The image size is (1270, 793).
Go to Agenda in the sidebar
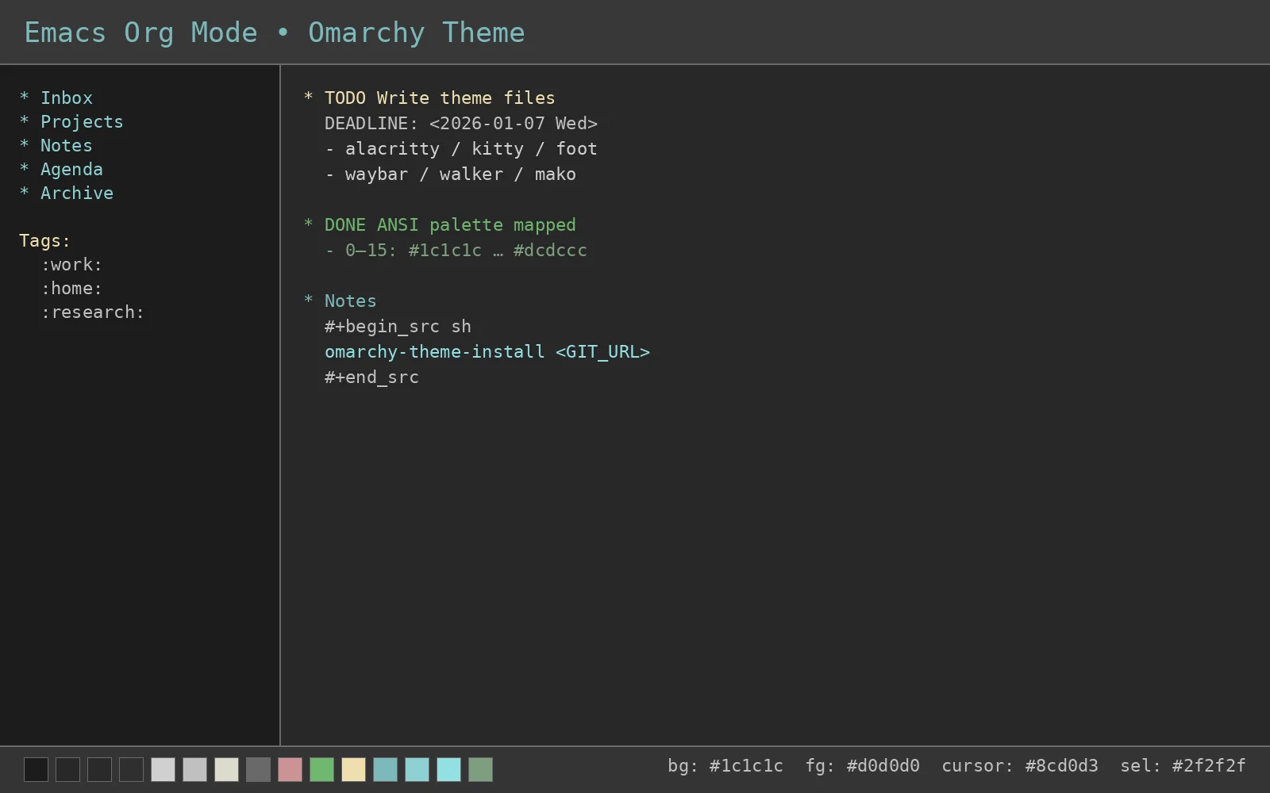coord(61,169)
